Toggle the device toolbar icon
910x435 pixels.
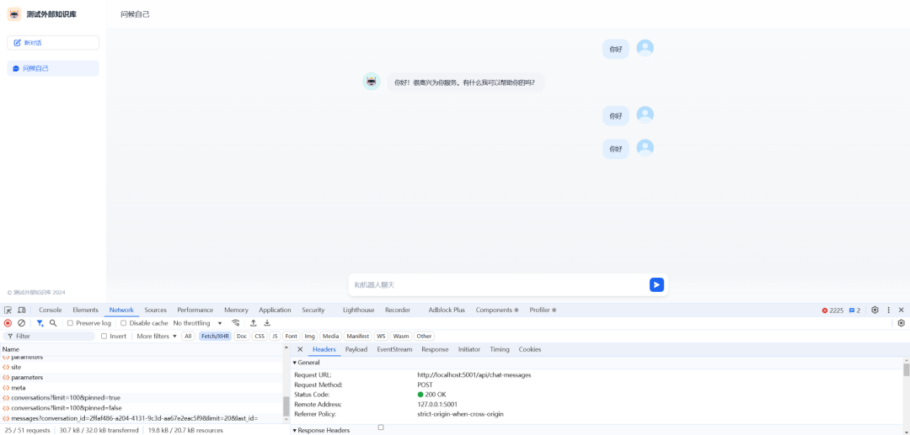[x=21, y=310]
